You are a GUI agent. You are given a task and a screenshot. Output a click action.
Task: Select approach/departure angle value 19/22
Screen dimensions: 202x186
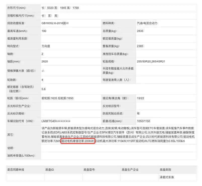pos(140,98)
